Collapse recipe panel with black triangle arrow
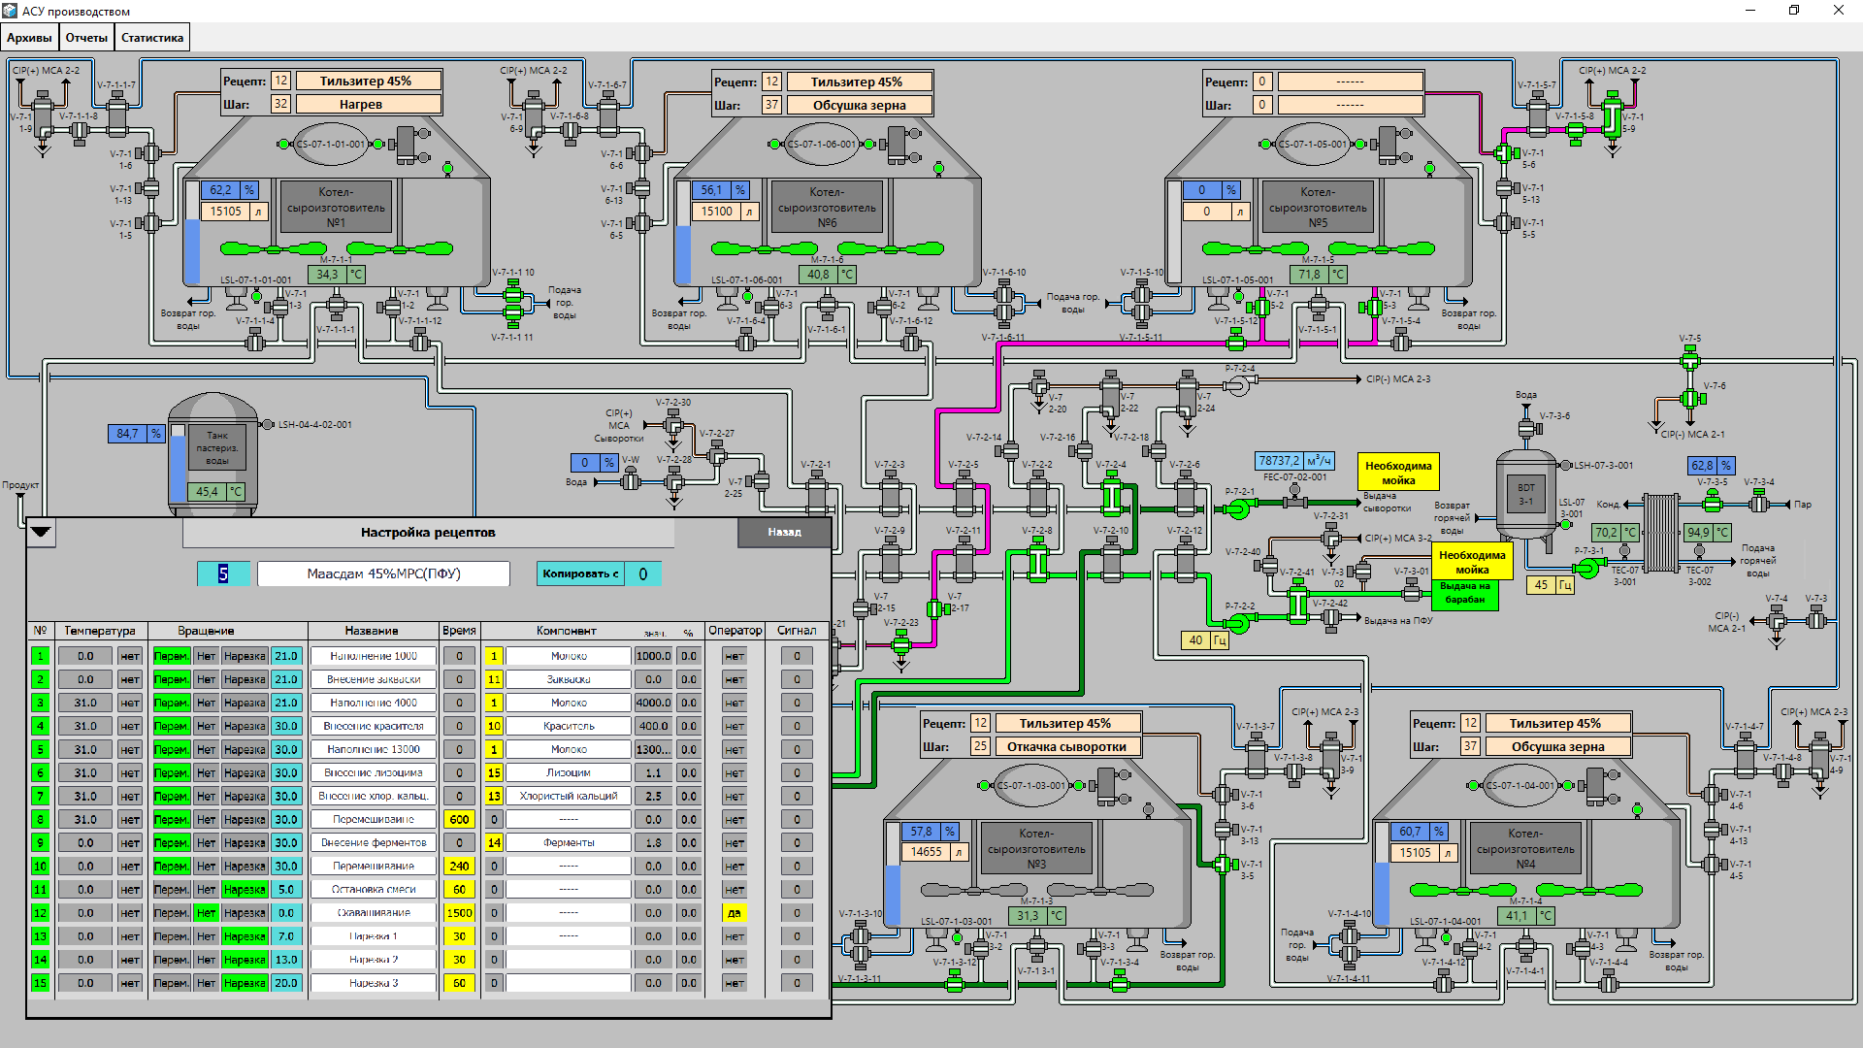This screenshot has width=1863, height=1048. pyautogui.click(x=41, y=531)
